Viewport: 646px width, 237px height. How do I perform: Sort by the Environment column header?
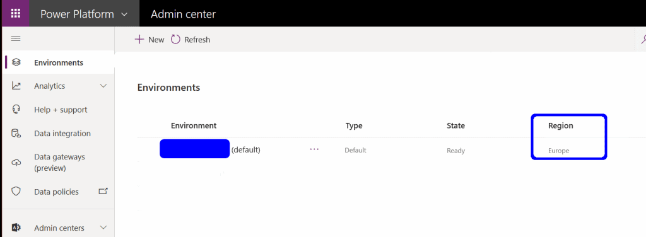(x=194, y=125)
